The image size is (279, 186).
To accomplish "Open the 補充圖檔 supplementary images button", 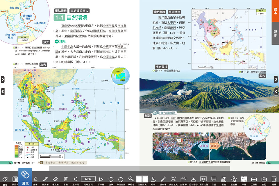I will pos(161,67).
